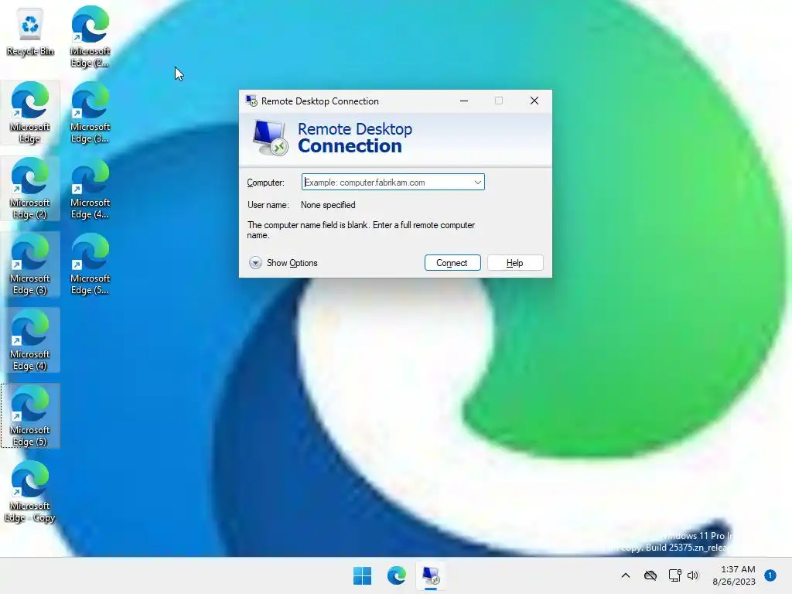
Task: Expand the Computer name dropdown arrow
Action: pyautogui.click(x=477, y=183)
